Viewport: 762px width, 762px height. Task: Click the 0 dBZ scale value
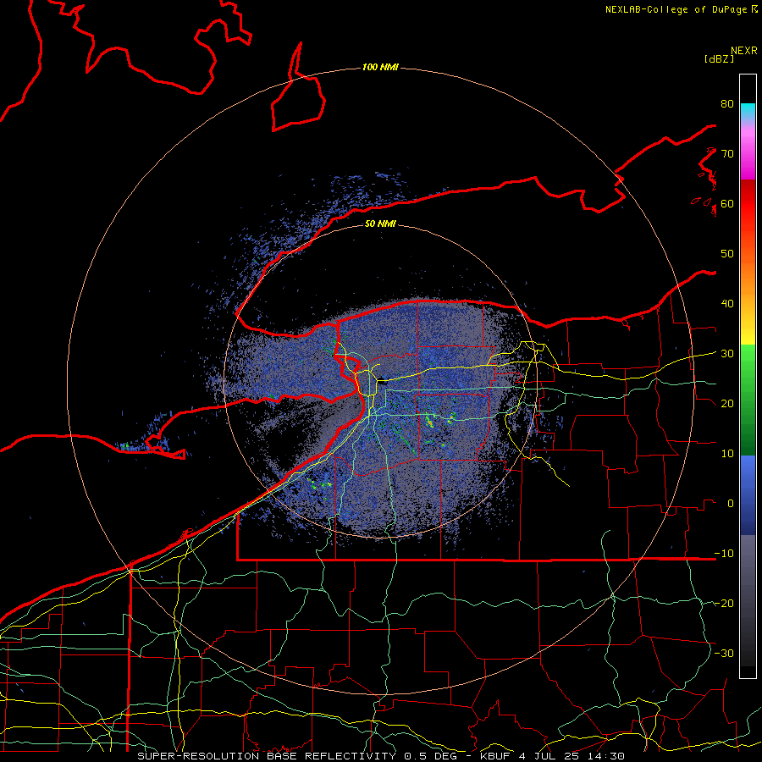(x=731, y=504)
